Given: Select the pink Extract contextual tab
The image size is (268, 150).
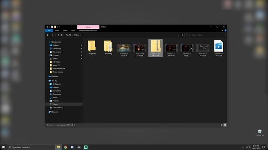Looking at the screenshot, I should 88,27.
